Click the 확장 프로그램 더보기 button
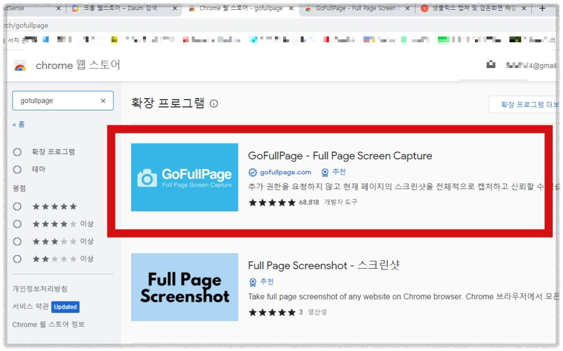Viewport: 563px width, 351px height. click(x=524, y=105)
